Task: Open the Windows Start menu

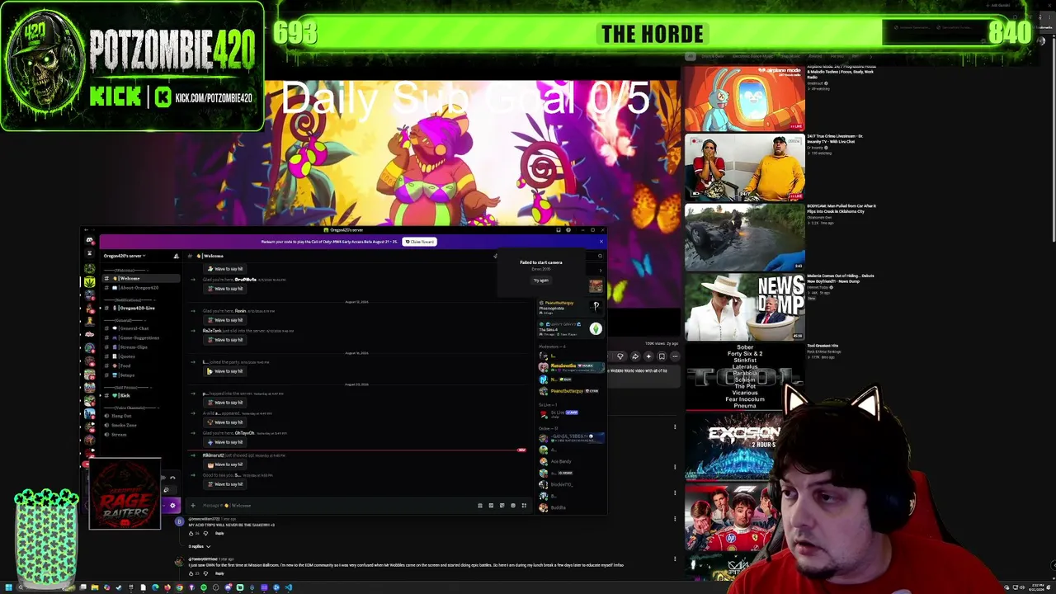Action: point(7,587)
